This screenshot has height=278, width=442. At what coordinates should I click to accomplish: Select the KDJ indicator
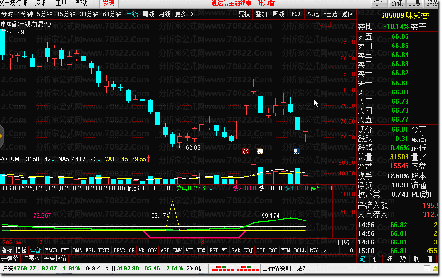pos(248,250)
